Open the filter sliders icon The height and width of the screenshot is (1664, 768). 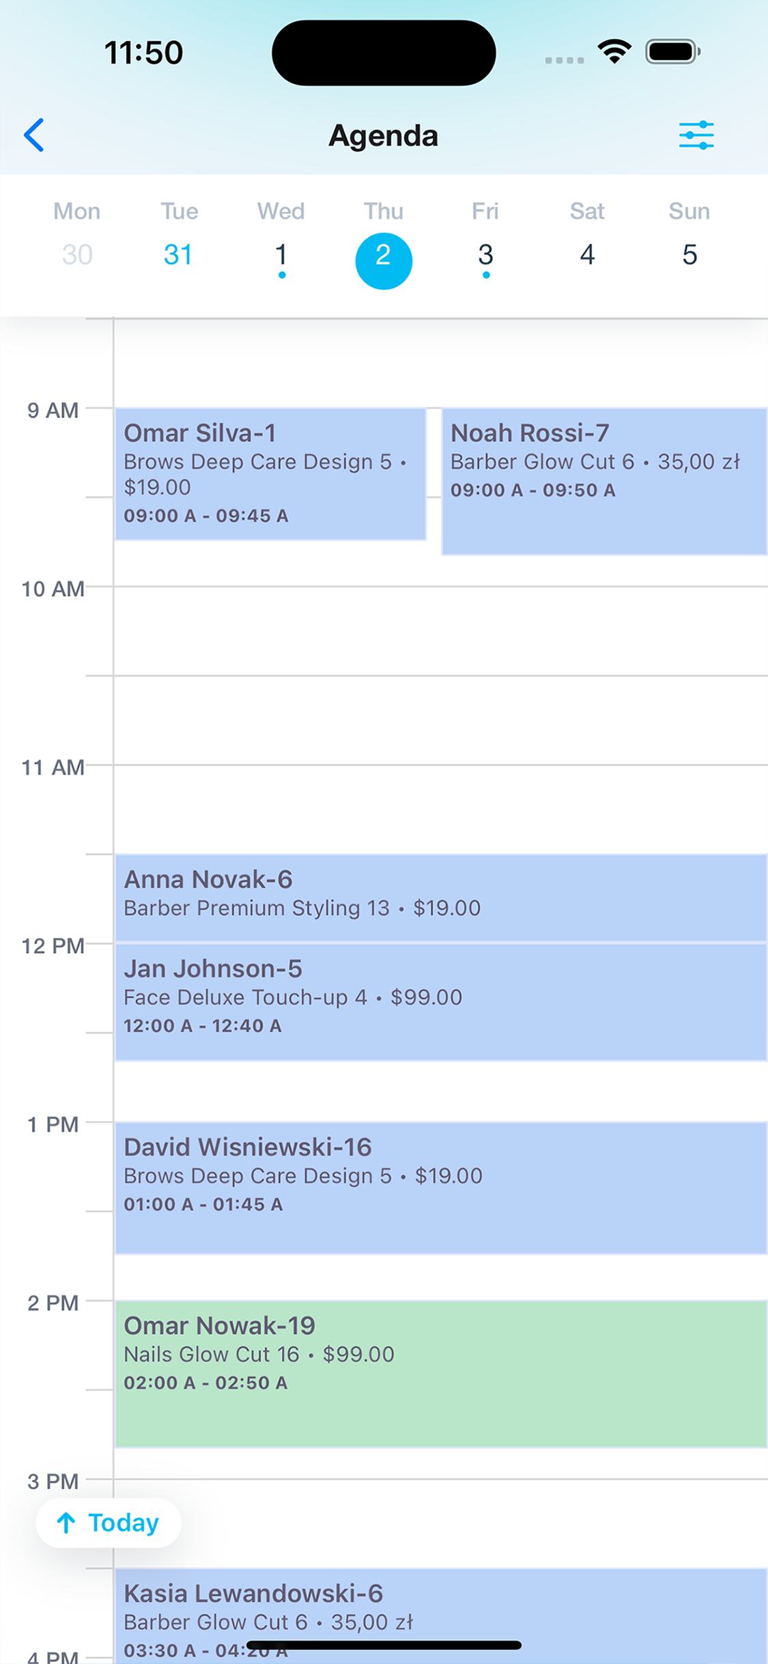point(696,135)
